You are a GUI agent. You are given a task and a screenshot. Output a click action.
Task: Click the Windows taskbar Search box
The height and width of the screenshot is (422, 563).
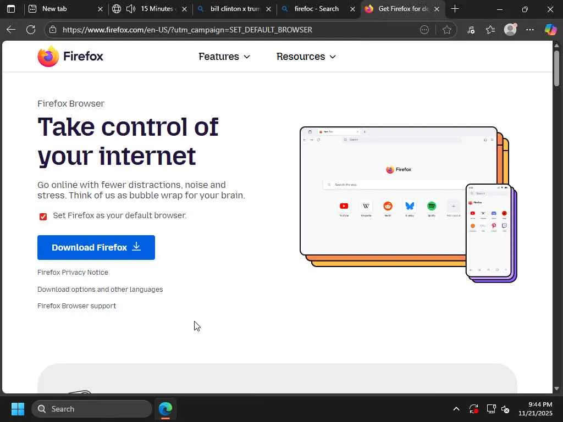tap(92, 409)
